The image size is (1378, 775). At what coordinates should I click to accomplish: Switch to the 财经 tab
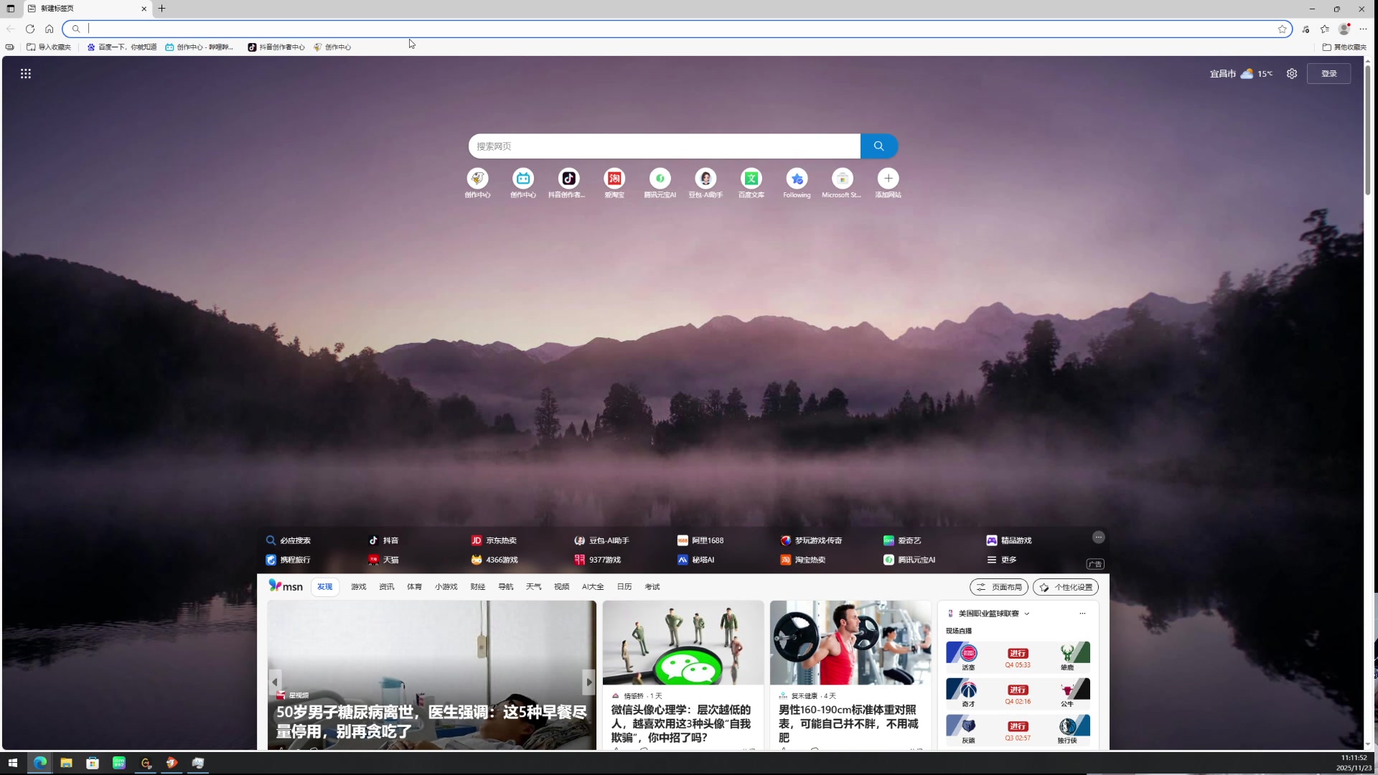[477, 586]
